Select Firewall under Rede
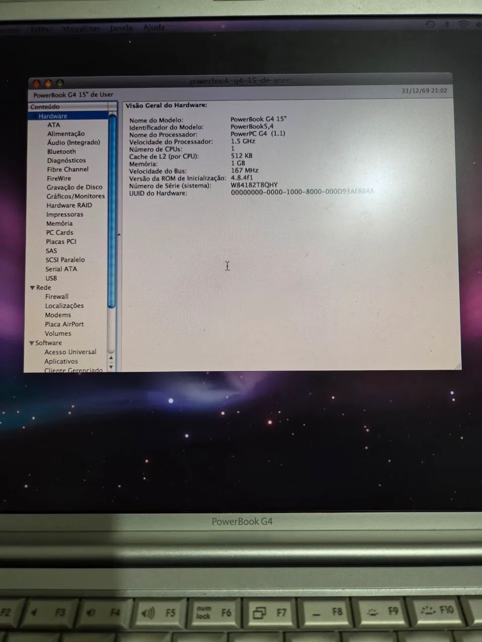Screen dimensions: 482x642 tap(57, 297)
